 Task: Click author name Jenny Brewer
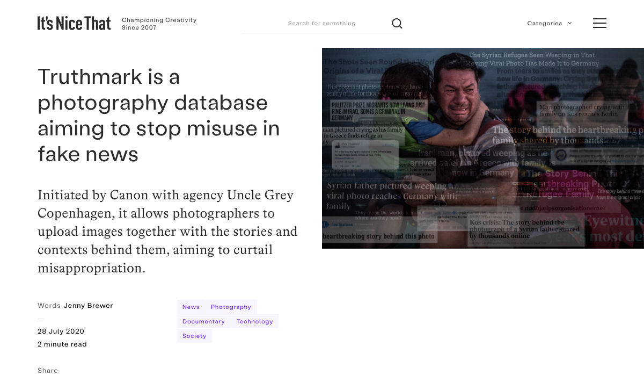click(x=88, y=305)
